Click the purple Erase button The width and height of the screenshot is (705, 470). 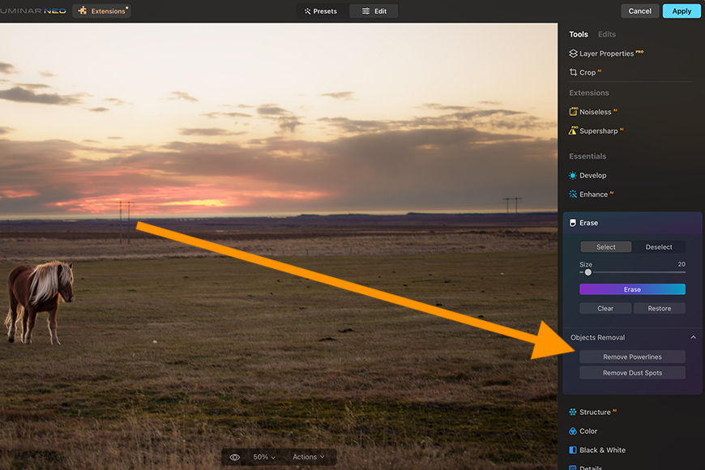pyautogui.click(x=632, y=289)
